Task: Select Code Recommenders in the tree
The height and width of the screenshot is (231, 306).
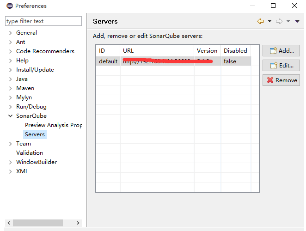Action: (45, 51)
